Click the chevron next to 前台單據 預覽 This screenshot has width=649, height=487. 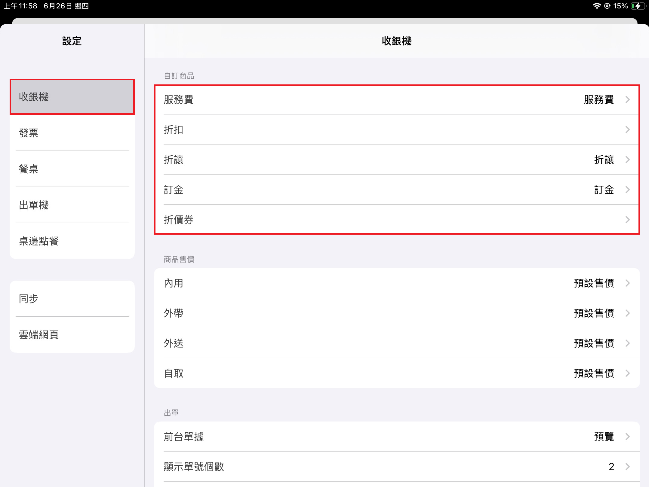(x=627, y=437)
